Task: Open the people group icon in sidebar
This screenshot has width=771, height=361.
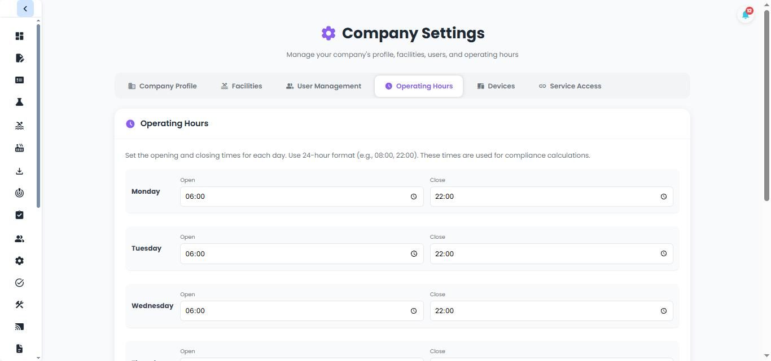Action: (19, 239)
